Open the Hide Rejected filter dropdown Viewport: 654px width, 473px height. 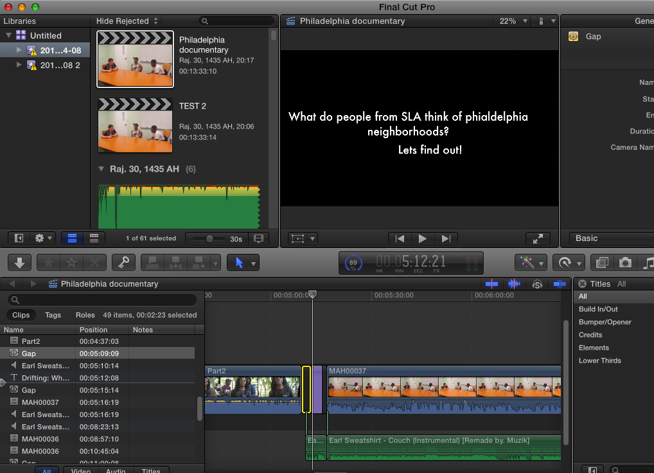point(127,21)
